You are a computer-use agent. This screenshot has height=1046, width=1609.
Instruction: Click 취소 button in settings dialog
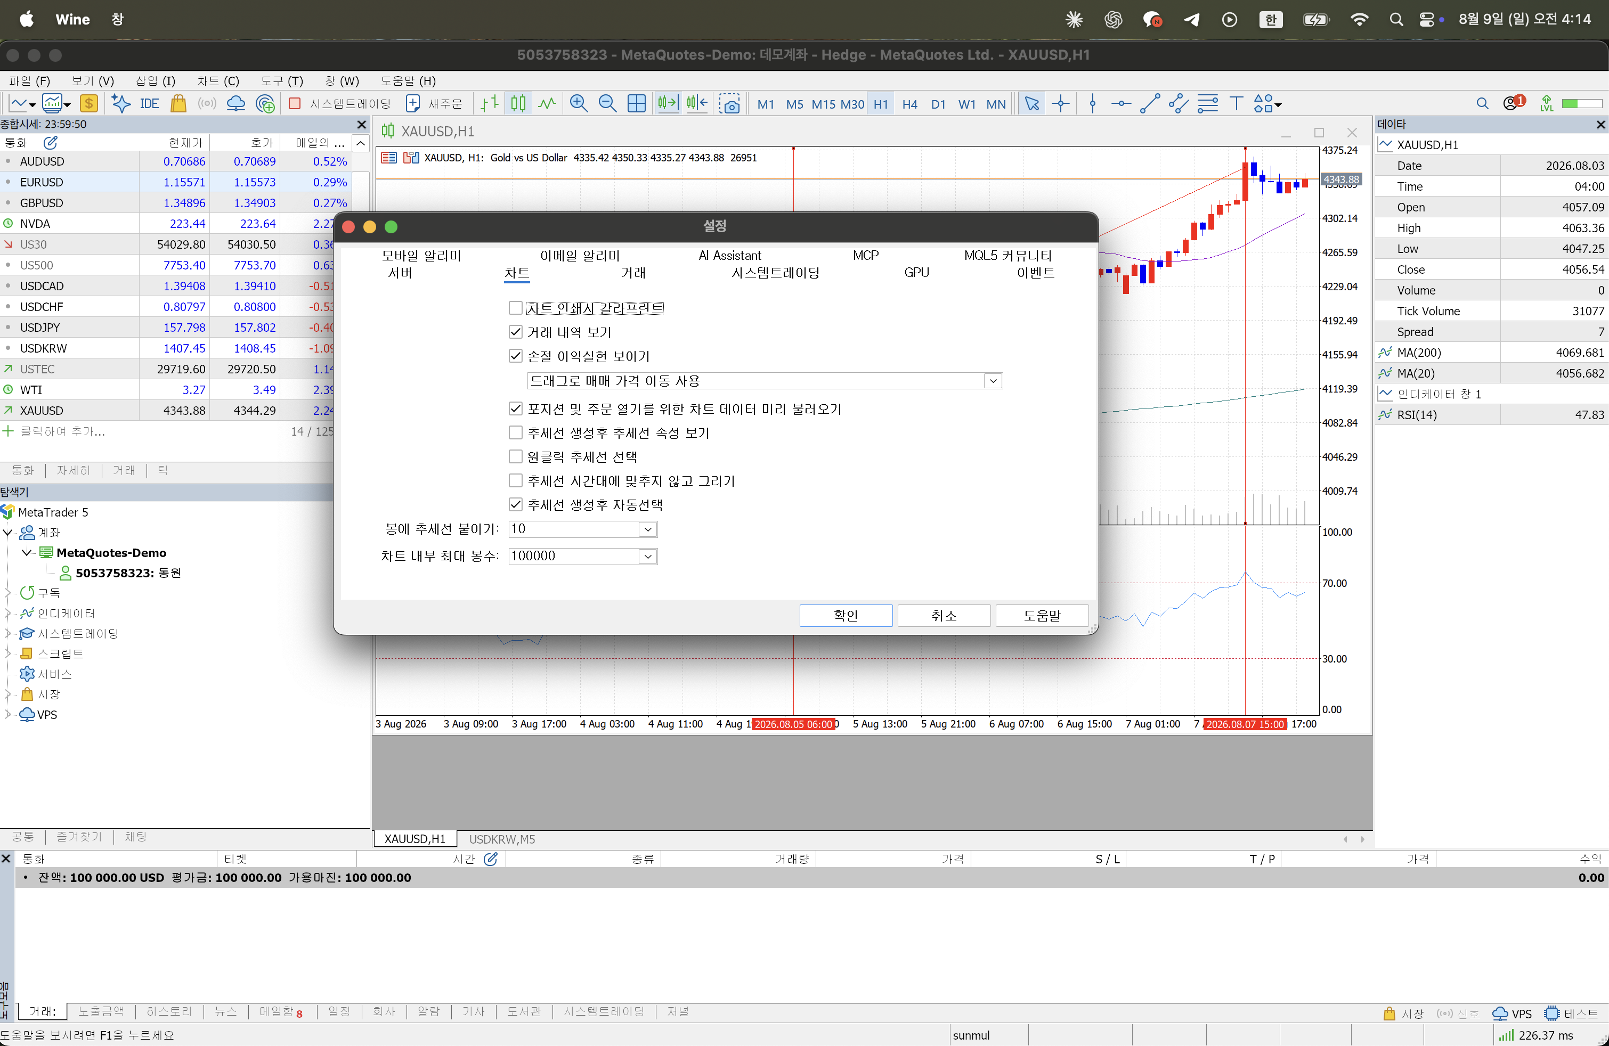click(x=944, y=616)
